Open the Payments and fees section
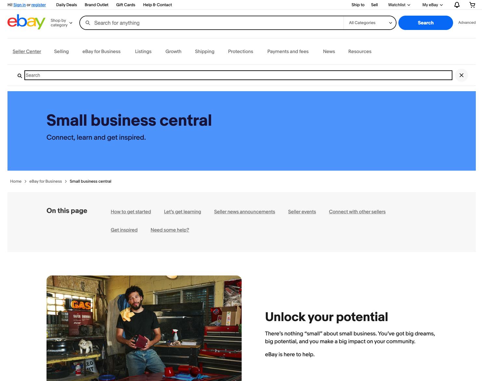 point(288,51)
